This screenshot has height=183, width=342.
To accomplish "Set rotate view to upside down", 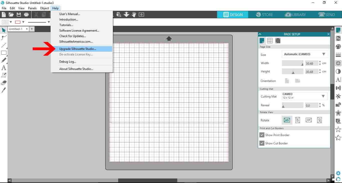I will [x=308, y=120].
